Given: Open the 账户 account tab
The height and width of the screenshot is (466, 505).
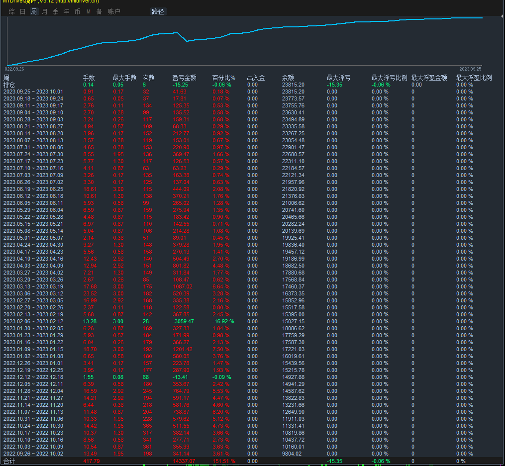Looking at the screenshot, I should point(114,11).
